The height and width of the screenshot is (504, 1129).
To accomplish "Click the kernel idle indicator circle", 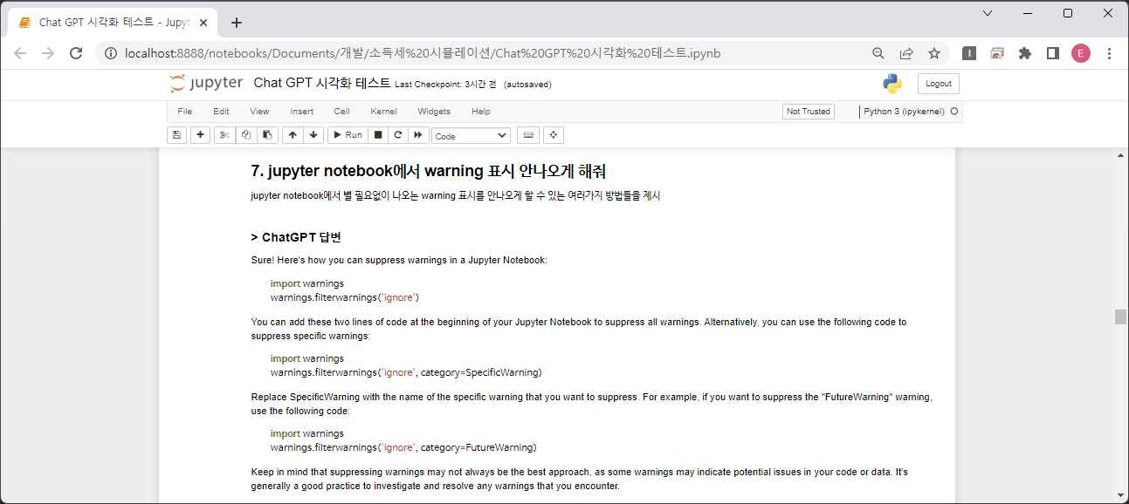I will point(954,112).
